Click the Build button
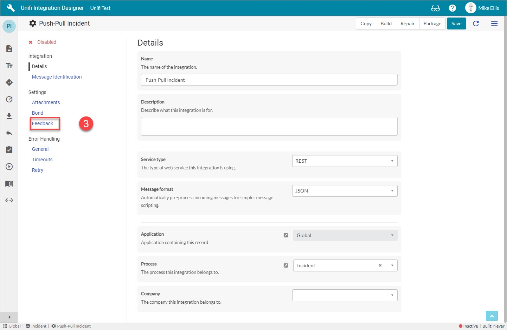This screenshot has height=330, width=507. click(x=386, y=23)
